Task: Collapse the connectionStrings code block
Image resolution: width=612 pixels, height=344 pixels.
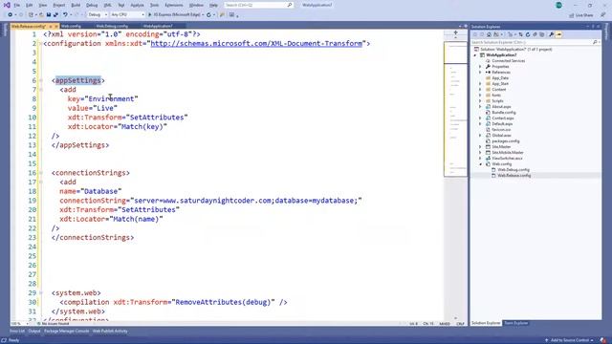Action: [x=40, y=173]
